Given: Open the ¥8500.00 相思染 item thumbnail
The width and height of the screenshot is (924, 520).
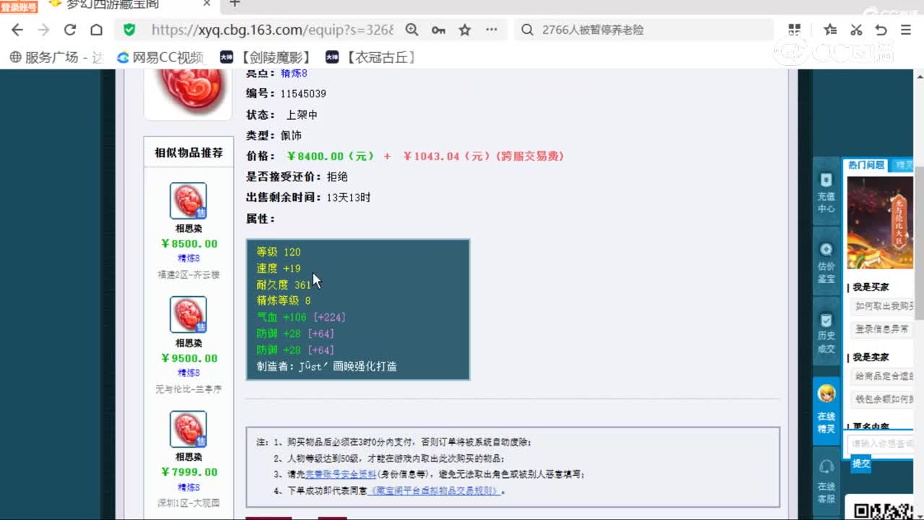Looking at the screenshot, I should click(x=188, y=201).
